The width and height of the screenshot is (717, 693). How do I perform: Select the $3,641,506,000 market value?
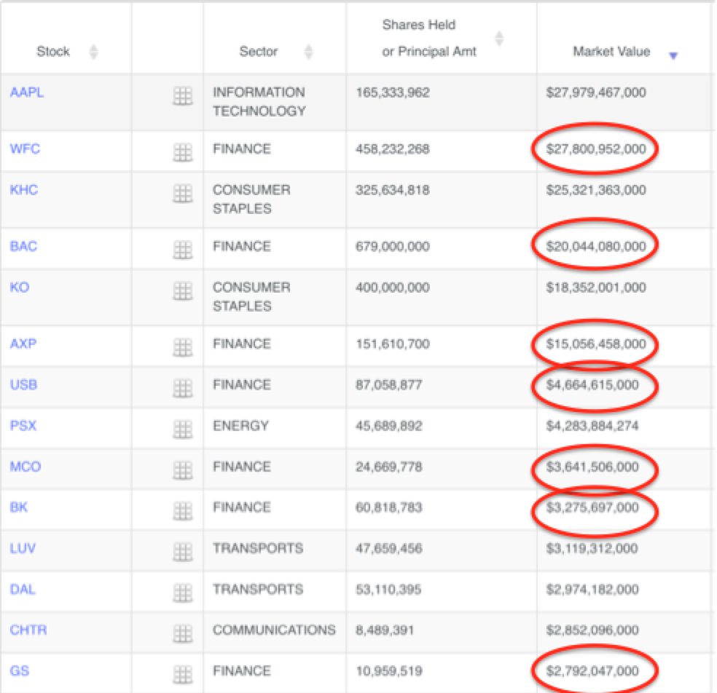592,467
